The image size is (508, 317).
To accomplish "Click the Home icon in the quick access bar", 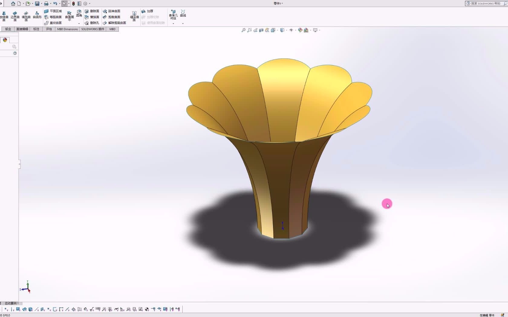I will (x=13, y=4).
